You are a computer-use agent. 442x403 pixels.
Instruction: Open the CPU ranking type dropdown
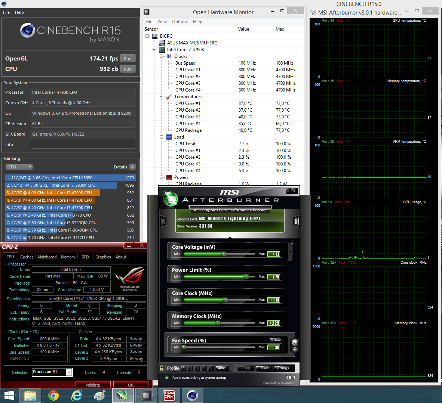pos(19,167)
